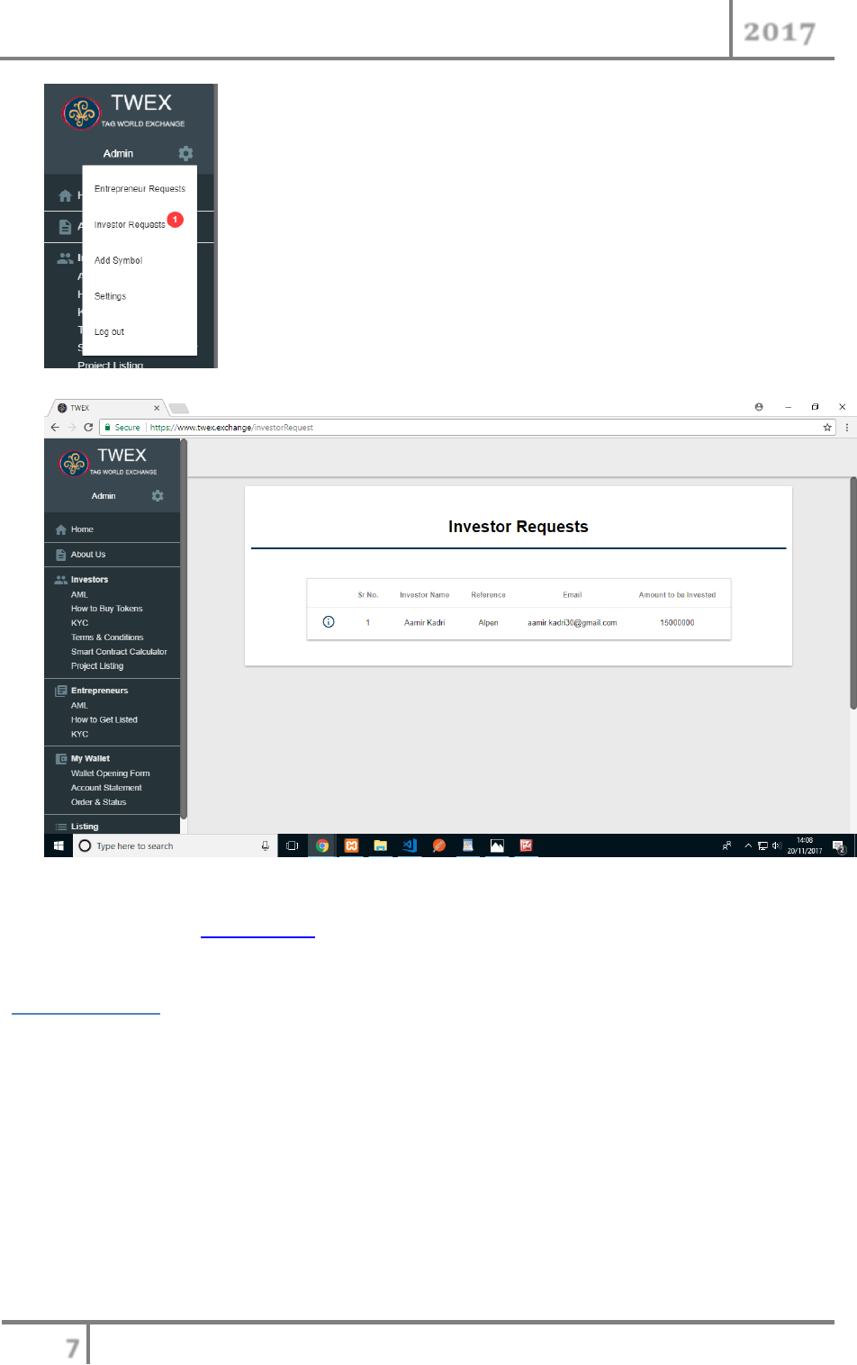Image resolution: width=857 pixels, height=1365 pixels.
Task: Click the investor name Aamir Kadri
Action: click(424, 623)
